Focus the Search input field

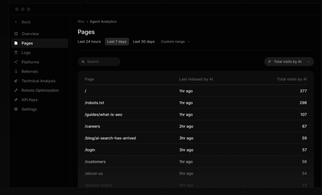coord(101,62)
